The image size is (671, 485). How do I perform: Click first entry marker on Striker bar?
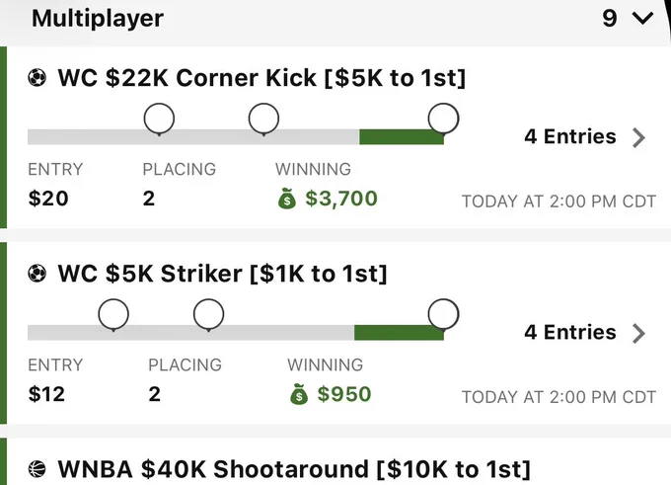(113, 314)
